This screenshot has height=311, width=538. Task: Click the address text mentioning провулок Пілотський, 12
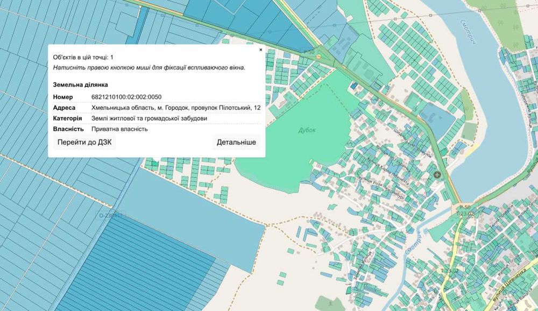point(176,108)
